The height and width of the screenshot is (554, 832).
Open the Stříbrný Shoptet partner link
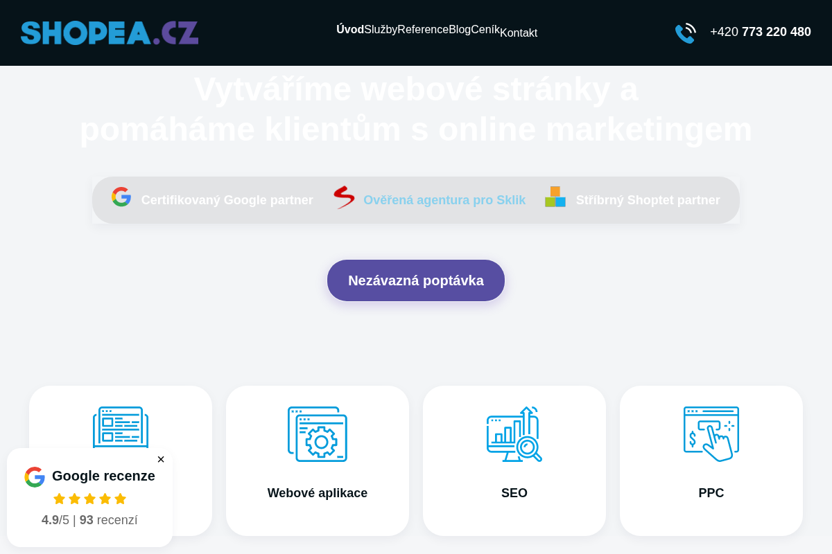tap(648, 200)
